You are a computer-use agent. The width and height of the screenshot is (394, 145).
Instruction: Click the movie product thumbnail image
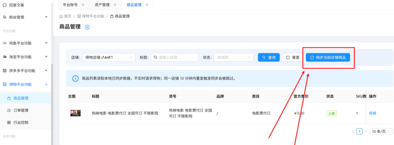click(75, 113)
